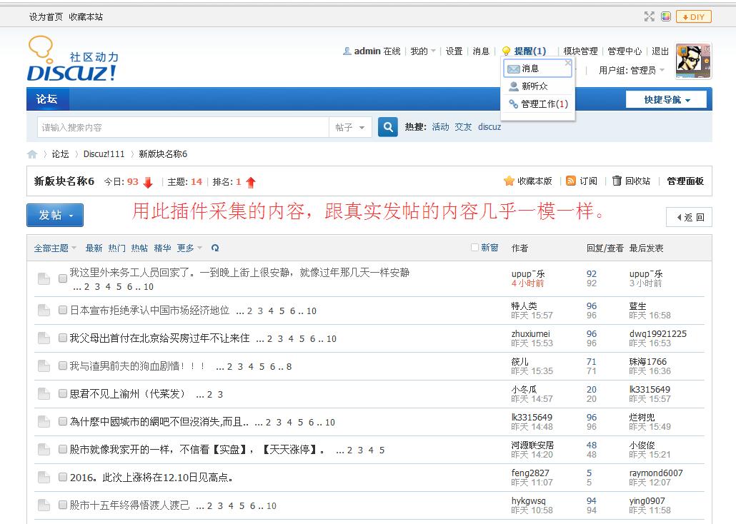
Task: Open the 设置 link in header
Action: 454,51
